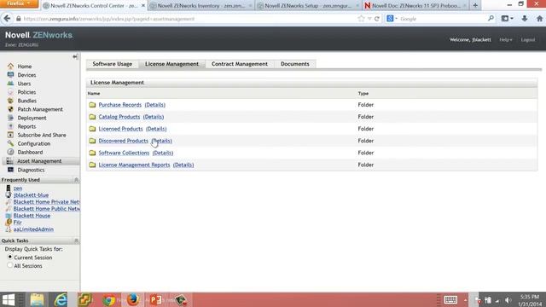Collapse the Frequently Used panel
This screenshot has height=307, width=546.
point(76,180)
